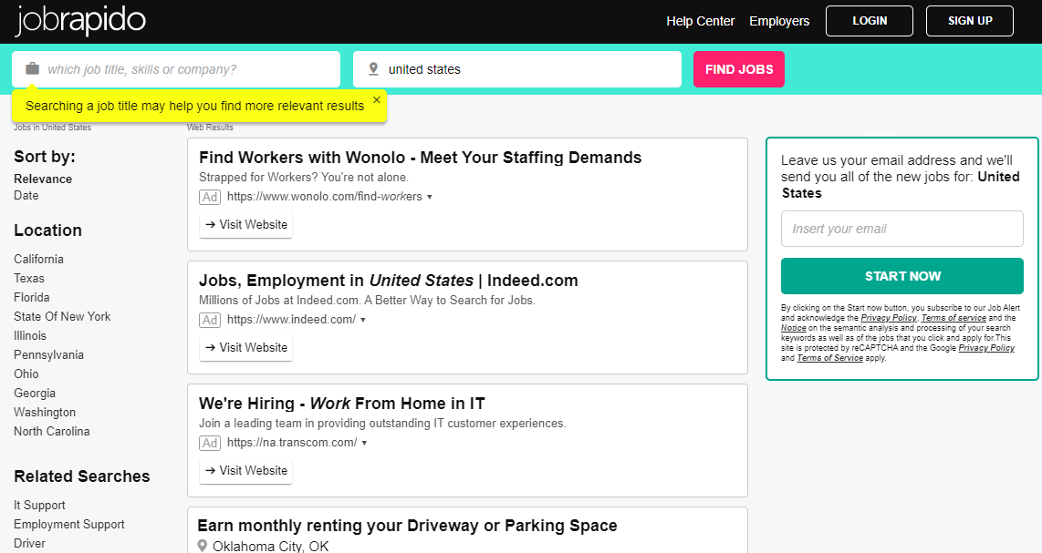Expand dropdown arrow next to indeed.com URL

point(363,320)
